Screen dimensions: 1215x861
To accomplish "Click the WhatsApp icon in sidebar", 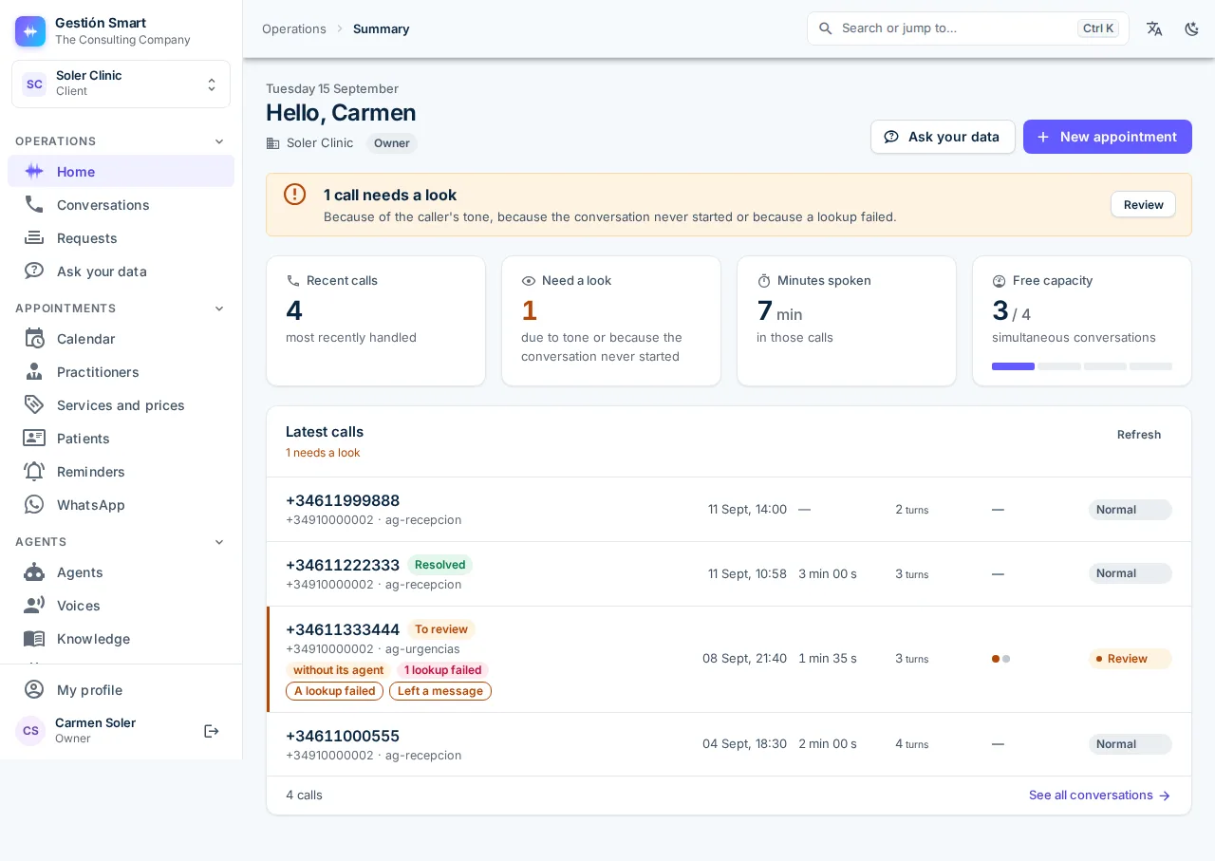I will 34,504.
